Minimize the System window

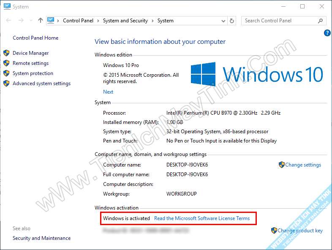[283, 7]
